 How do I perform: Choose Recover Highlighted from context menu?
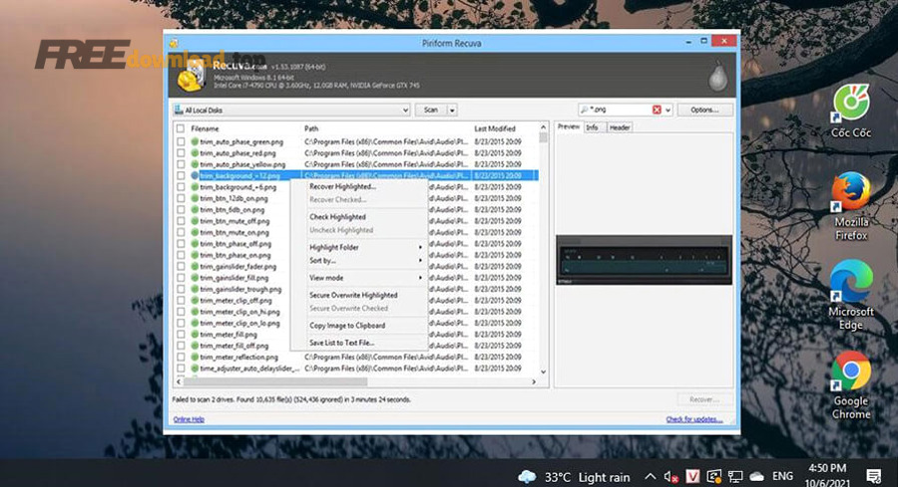(359, 187)
